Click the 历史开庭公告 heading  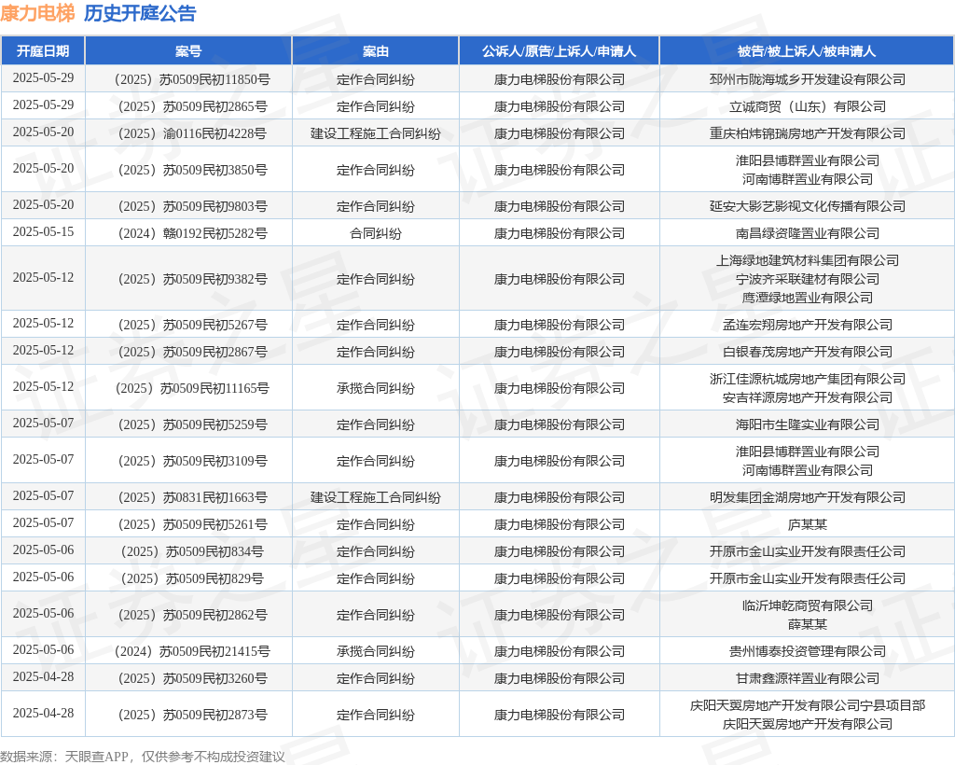pyautogui.click(x=140, y=13)
